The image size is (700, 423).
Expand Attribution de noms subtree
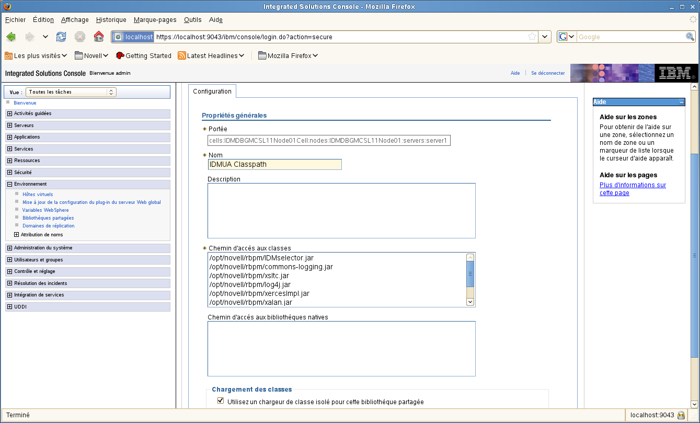pos(17,235)
